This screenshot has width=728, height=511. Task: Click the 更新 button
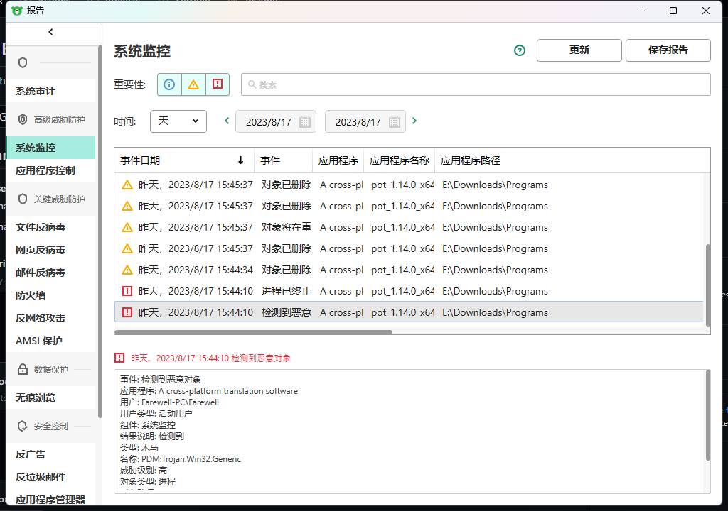coord(579,50)
